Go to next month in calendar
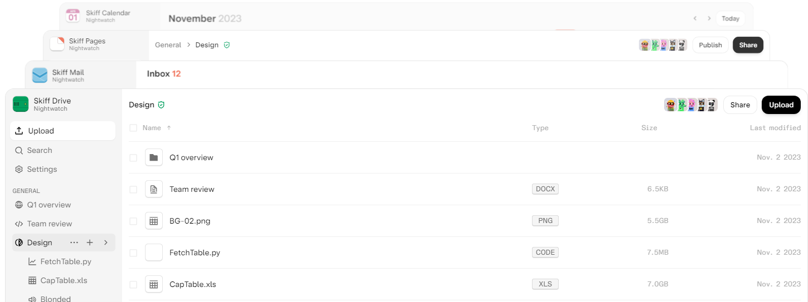The width and height of the screenshot is (808, 302). tap(709, 18)
